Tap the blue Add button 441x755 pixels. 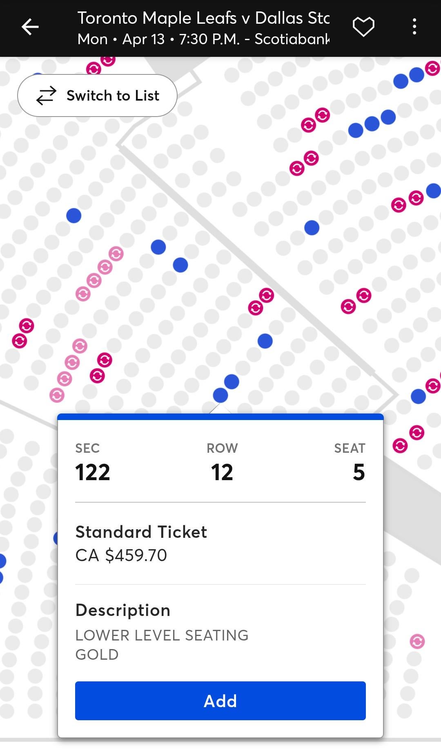[220, 701]
